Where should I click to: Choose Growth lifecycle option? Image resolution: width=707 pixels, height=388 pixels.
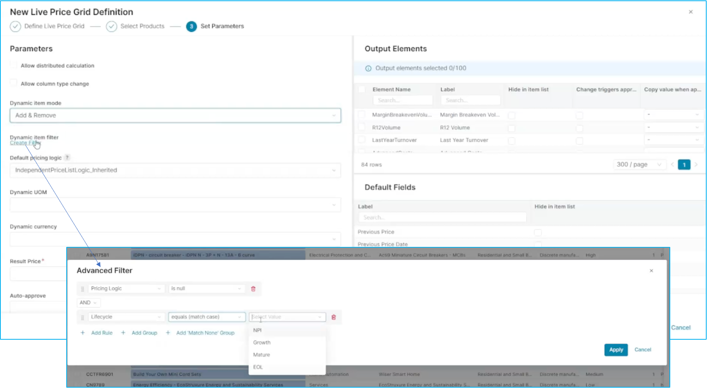(287, 342)
